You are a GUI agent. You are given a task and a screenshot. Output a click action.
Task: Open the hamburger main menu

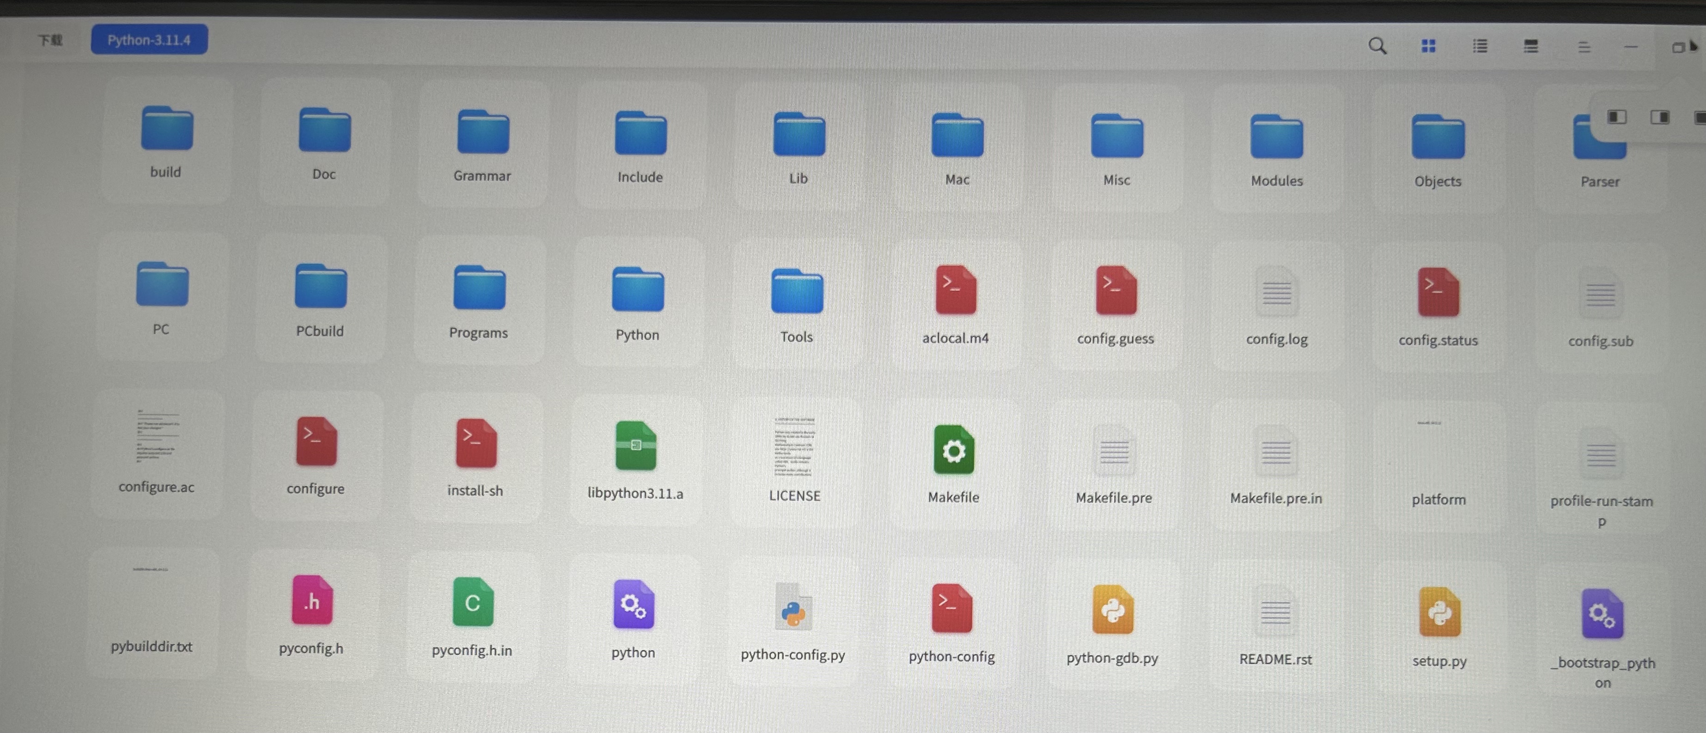[1584, 47]
